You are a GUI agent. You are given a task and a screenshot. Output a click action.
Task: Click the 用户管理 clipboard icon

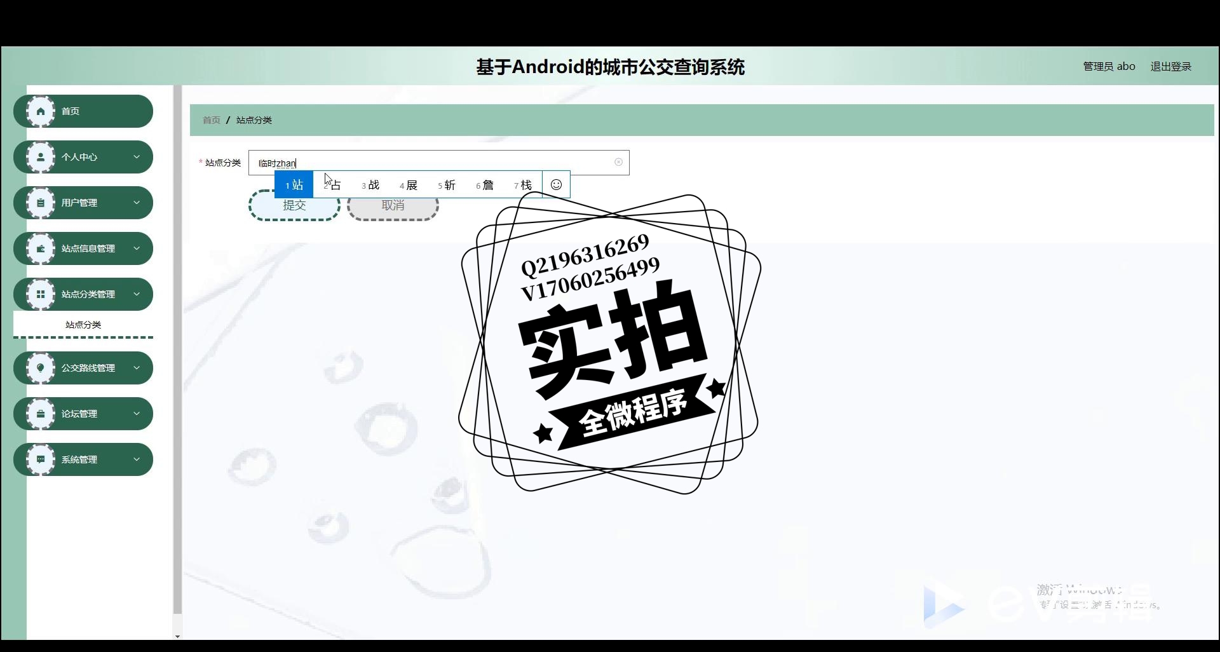click(41, 203)
